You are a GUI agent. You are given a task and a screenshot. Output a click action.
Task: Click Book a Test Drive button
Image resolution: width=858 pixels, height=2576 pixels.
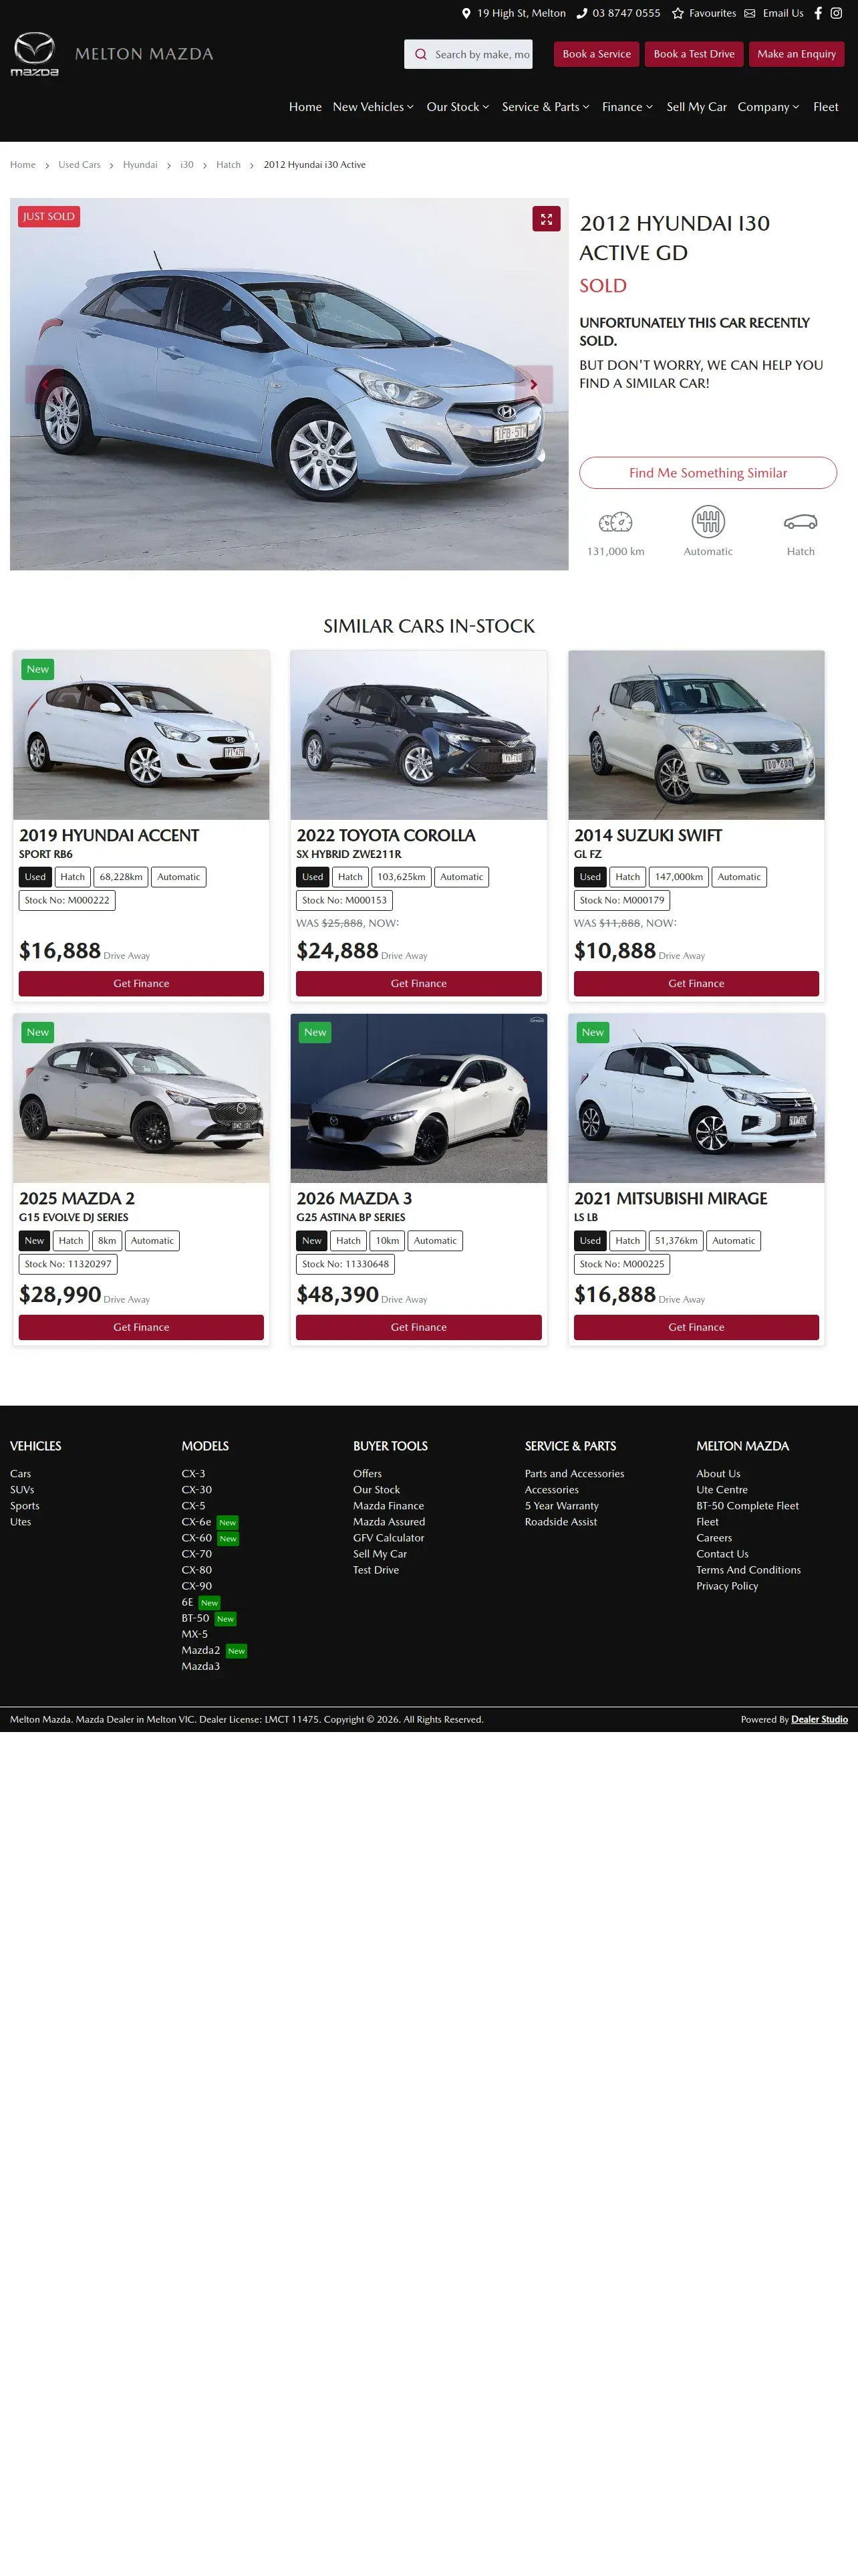[693, 54]
